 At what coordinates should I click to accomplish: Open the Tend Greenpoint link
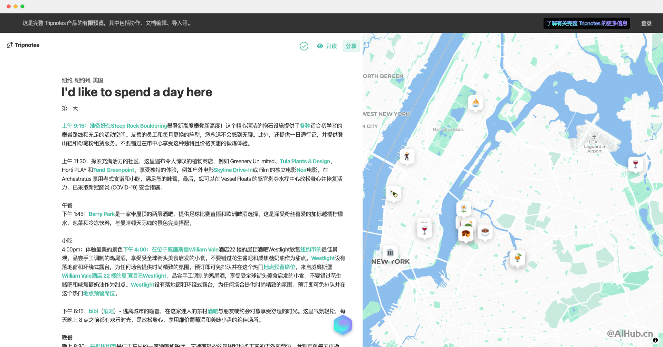coord(114,170)
